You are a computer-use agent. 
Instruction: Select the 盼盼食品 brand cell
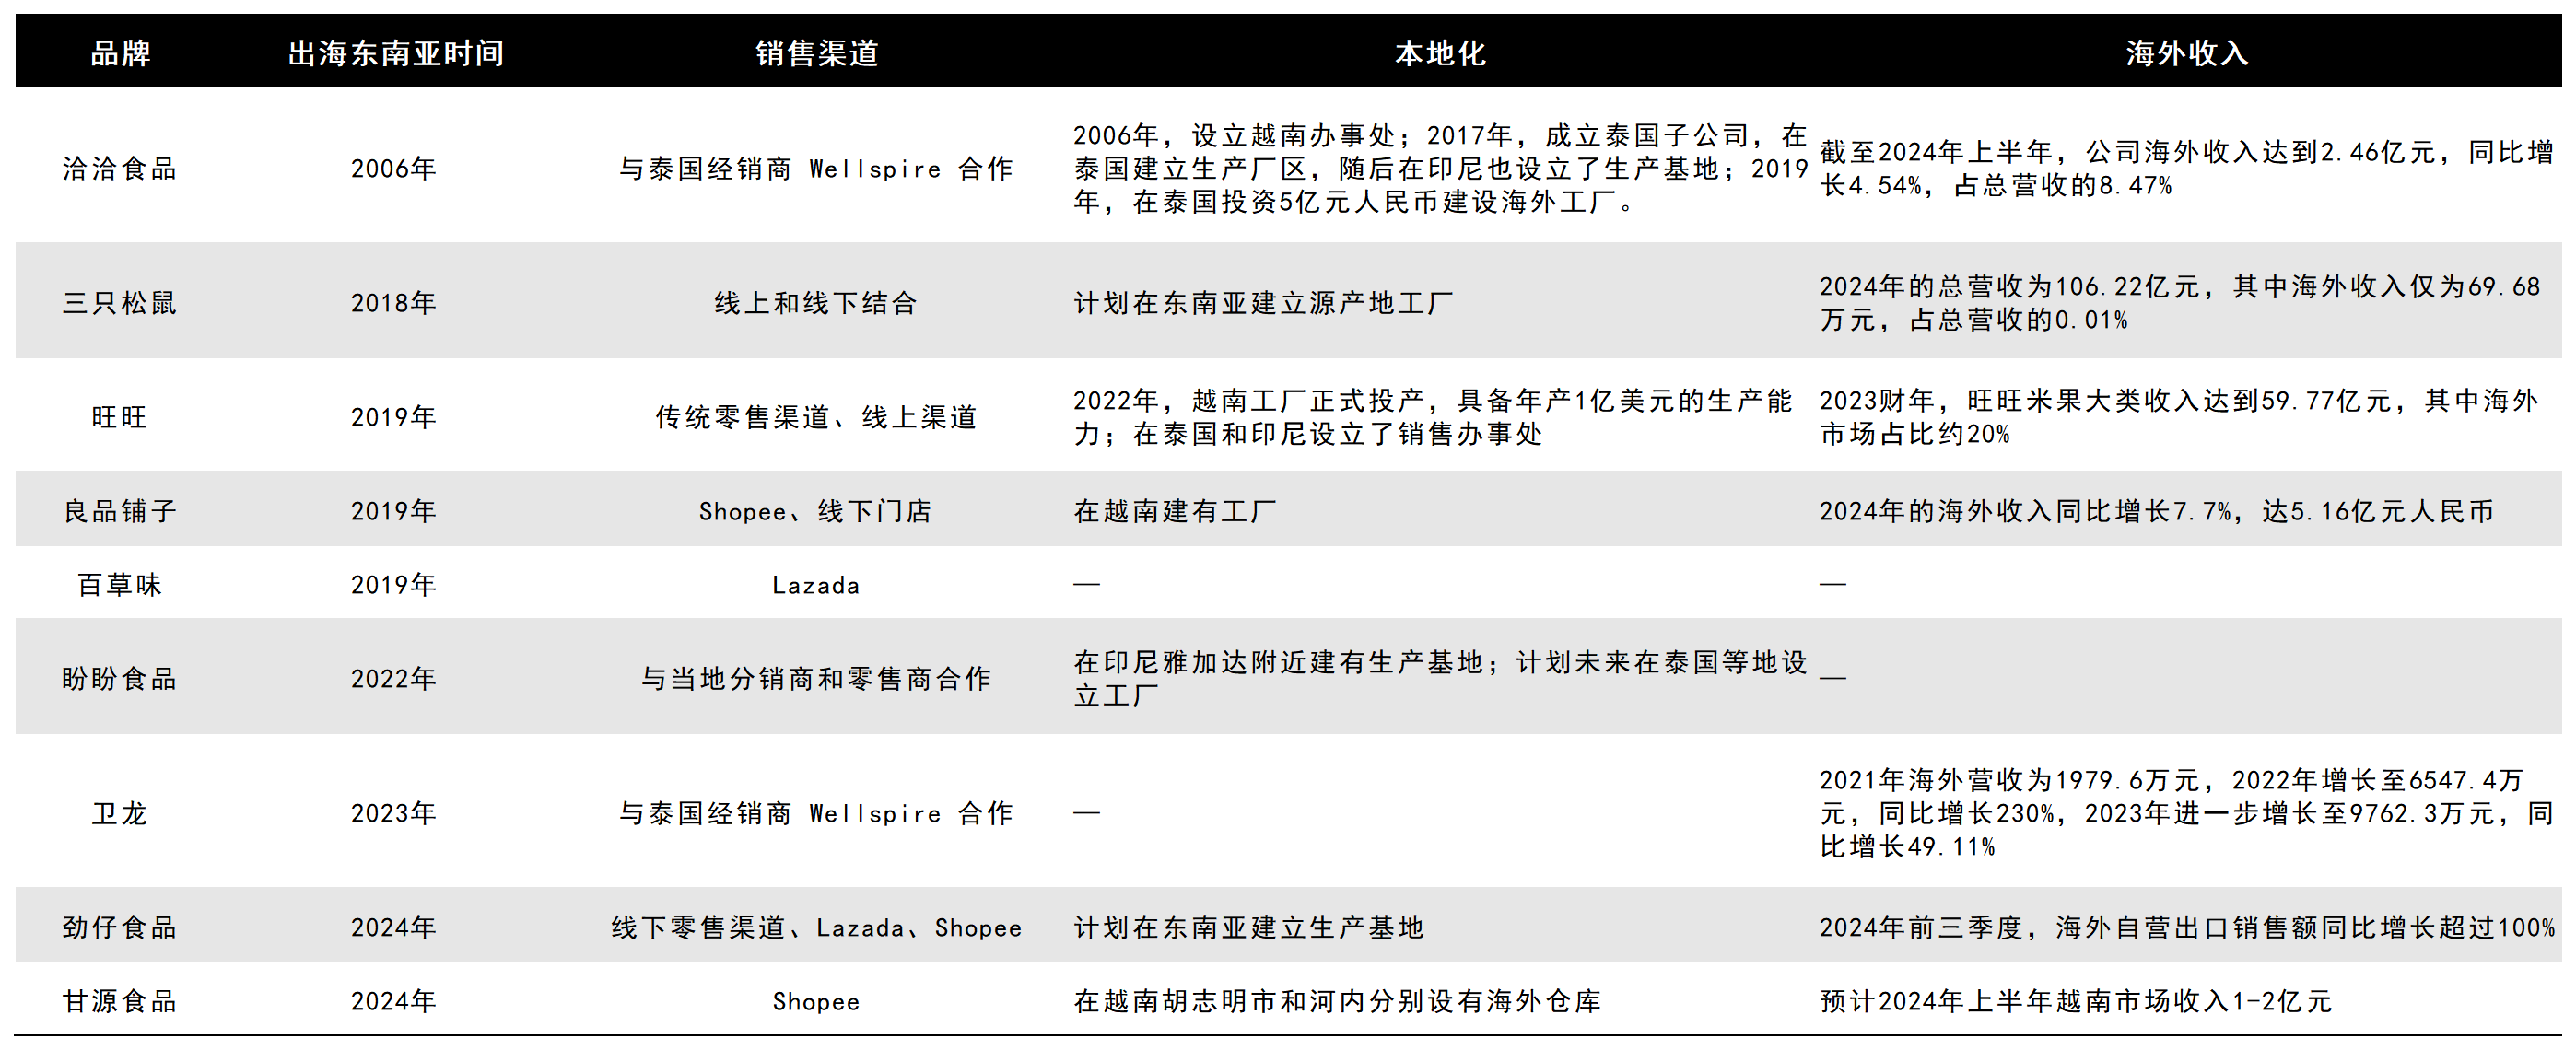pyautogui.click(x=119, y=677)
